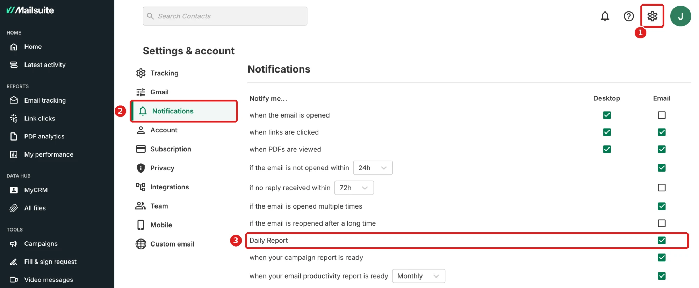
Task: Click the Custom email globe icon
Action: point(141,244)
